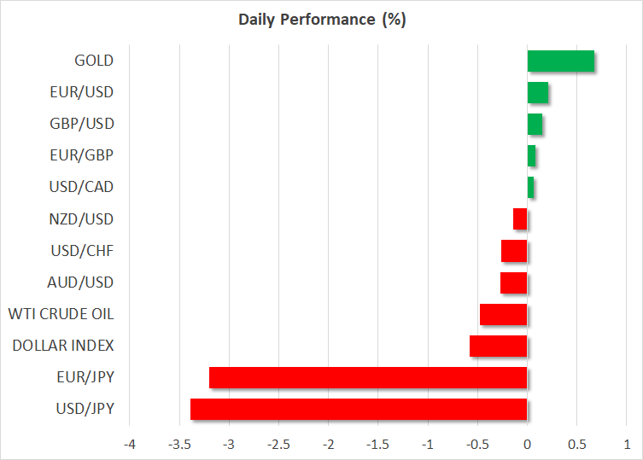Select the WTI CRUDE OIL bar
Screen dimensions: 643x460
tap(504, 314)
